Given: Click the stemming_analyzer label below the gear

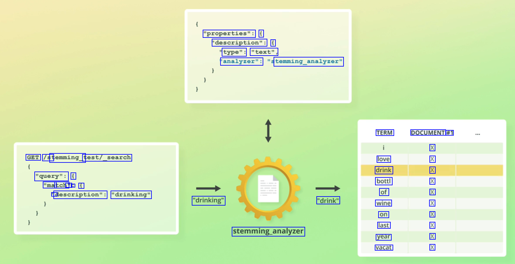Looking at the screenshot, I should pyautogui.click(x=268, y=232).
